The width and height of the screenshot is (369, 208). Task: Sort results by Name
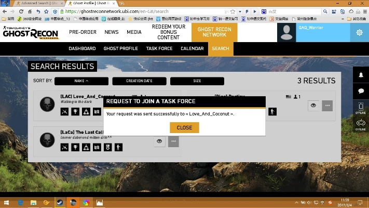coord(81,81)
